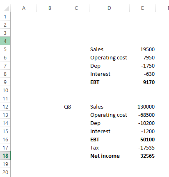Click the Dep label in row 14
The width and height of the screenshot is (169, 177).
point(95,123)
